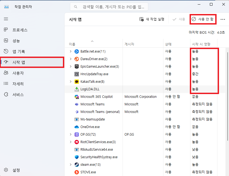
Task: Click the LogiLDA.DLL icon
Action: click(x=77, y=89)
